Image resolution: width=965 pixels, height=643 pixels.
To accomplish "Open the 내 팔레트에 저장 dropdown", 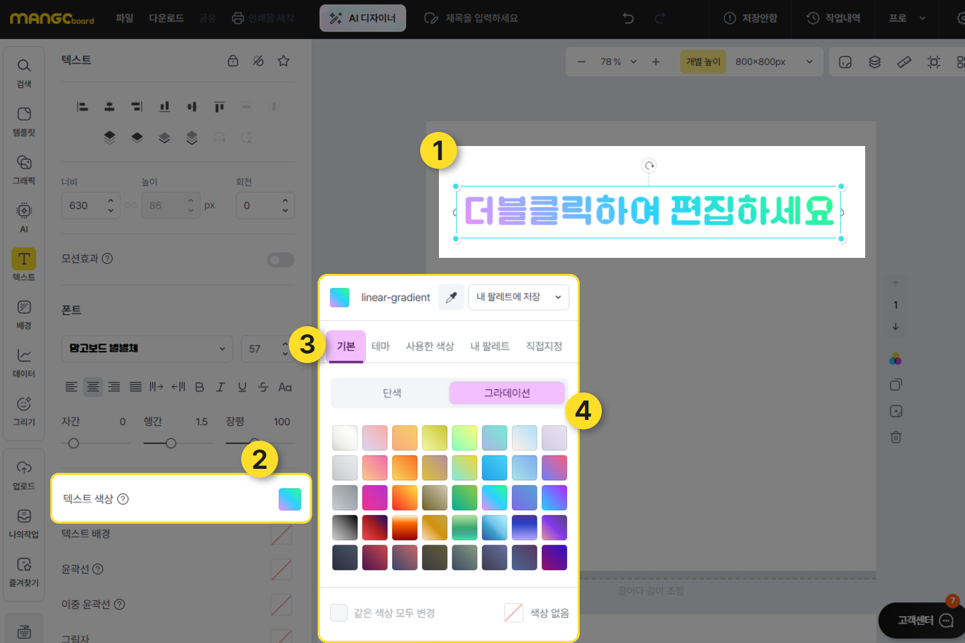I will point(518,297).
